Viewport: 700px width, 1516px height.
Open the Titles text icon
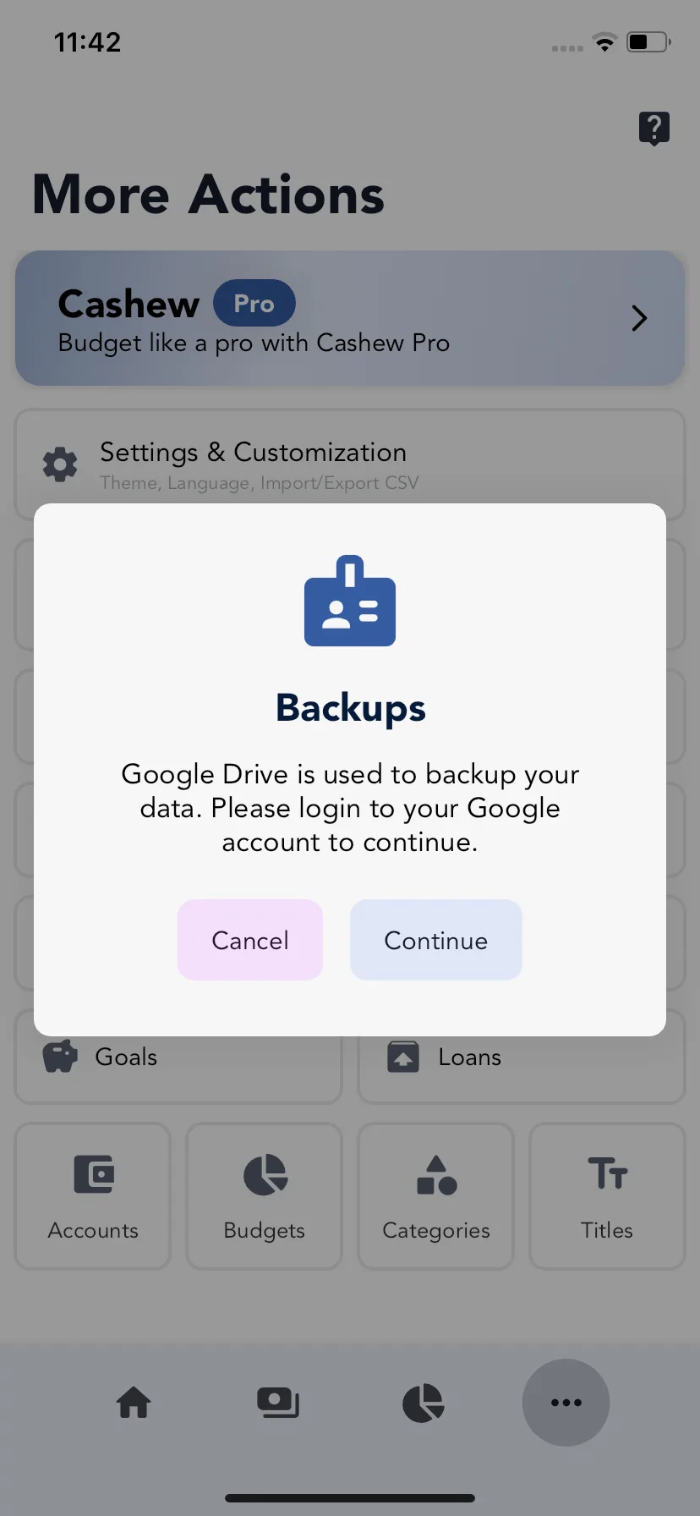[607, 1174]
